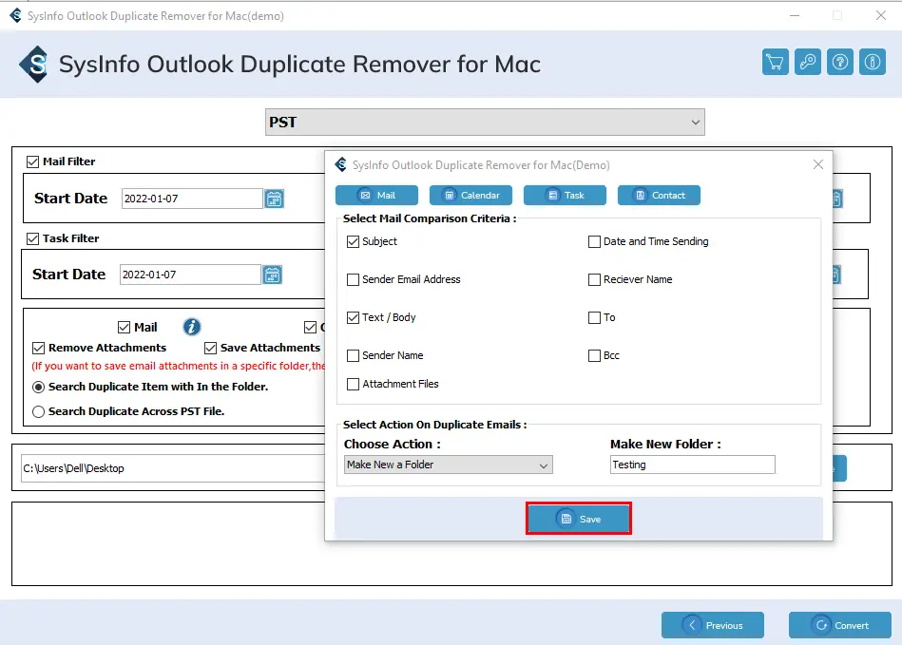This screenshot has width=902, height=645.
Task: Toggle Remove Attachments checkbox
Action: (39, 349)
